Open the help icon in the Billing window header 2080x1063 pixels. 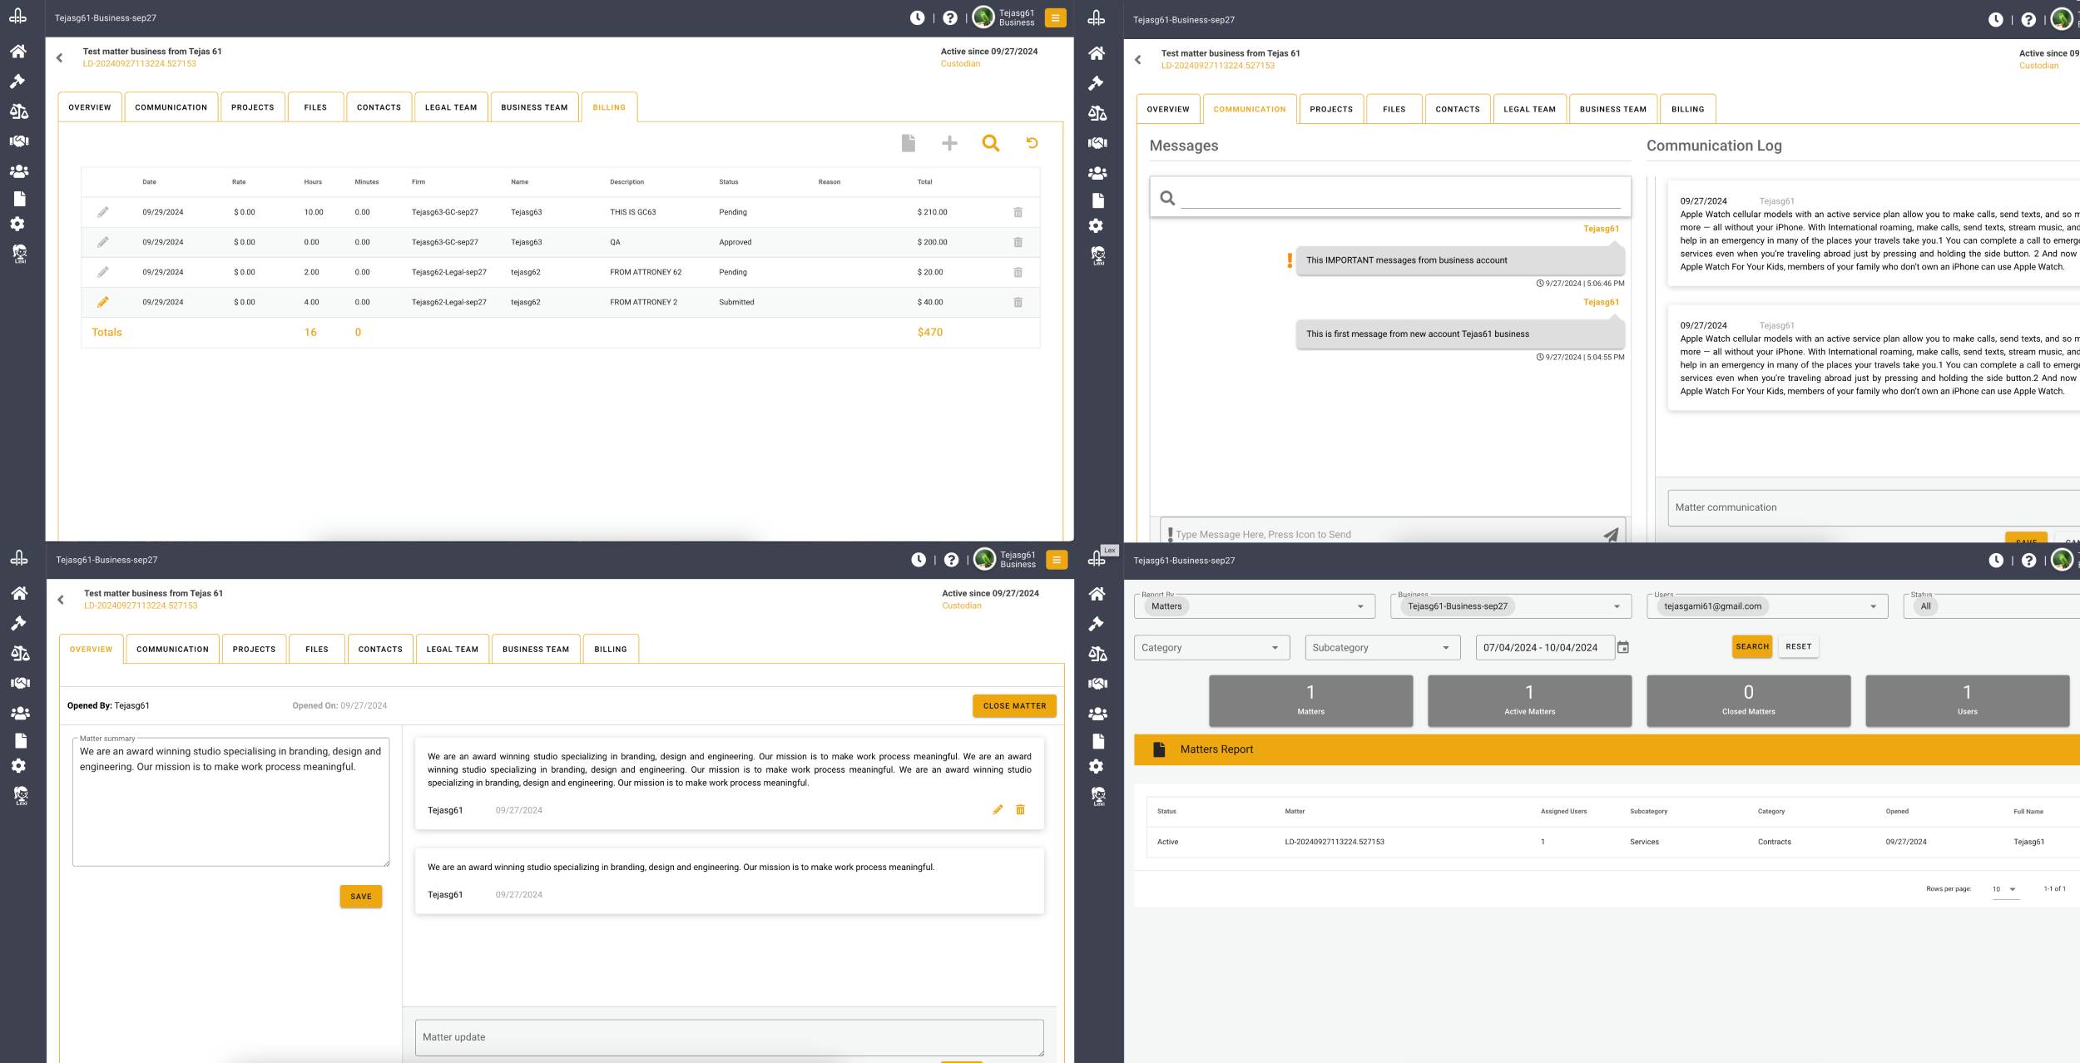(x=950, y=17)
